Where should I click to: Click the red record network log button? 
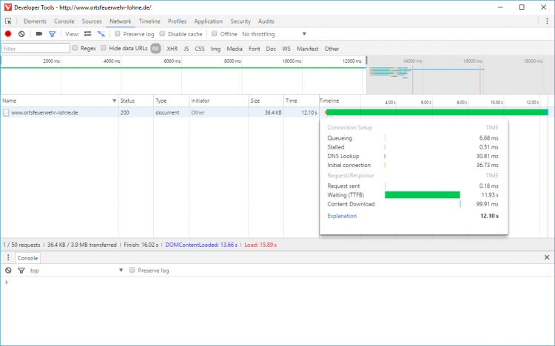[8, 34]
